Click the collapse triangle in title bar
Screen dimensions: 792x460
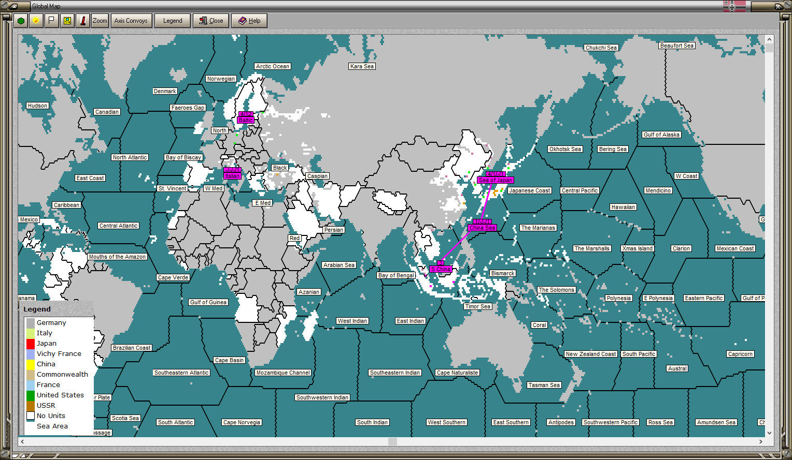pyautogui.click(x=13, y=6)
